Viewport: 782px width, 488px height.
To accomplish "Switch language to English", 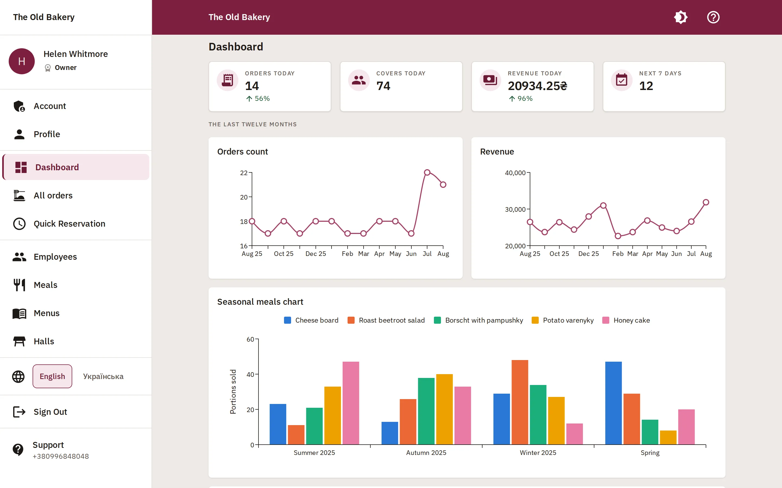I will (52, 376).
